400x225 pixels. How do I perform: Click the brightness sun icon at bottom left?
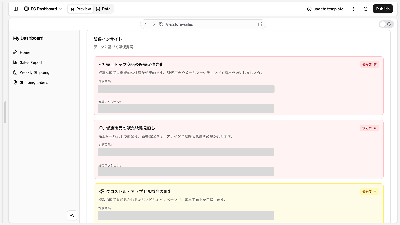(x=72, y=215)
